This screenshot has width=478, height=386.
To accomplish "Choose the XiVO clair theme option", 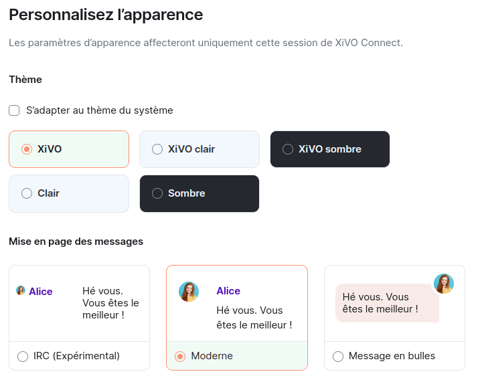I will coord(157,149).
